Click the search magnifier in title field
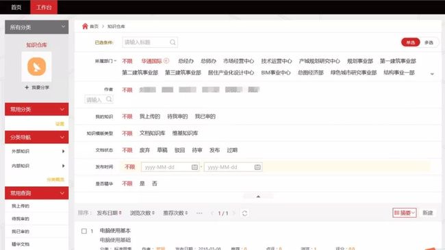 (x=173, y=42)
